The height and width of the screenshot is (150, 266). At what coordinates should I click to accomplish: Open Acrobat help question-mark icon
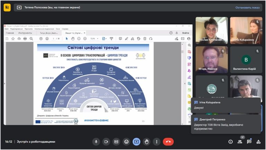pos(171,33)
